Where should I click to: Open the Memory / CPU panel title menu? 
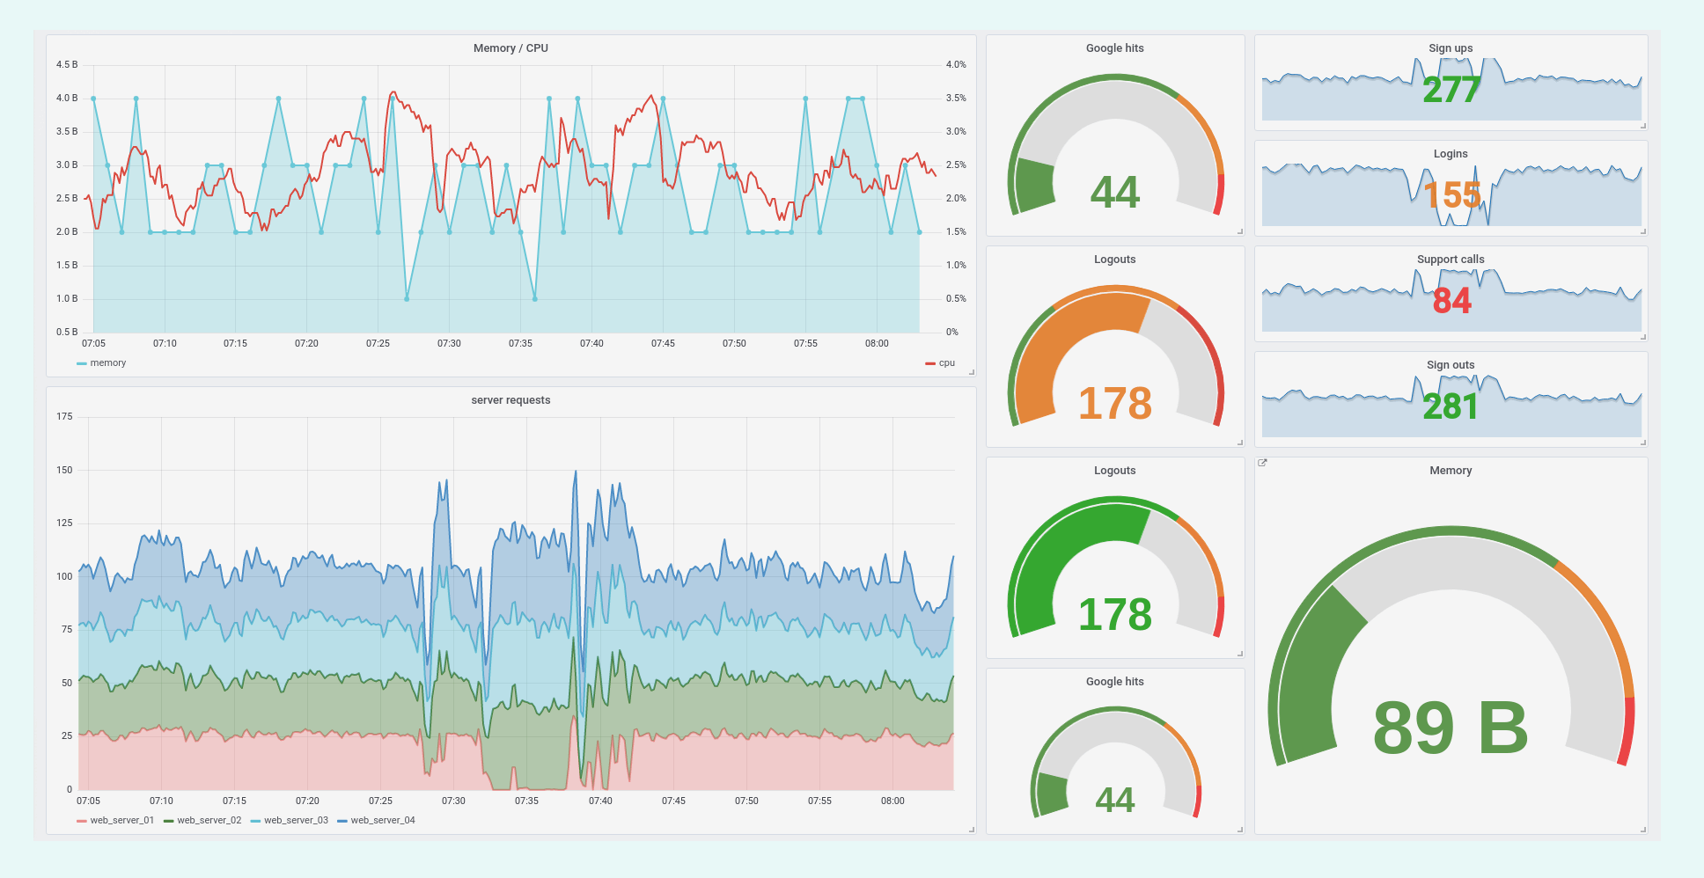[510, 48]
